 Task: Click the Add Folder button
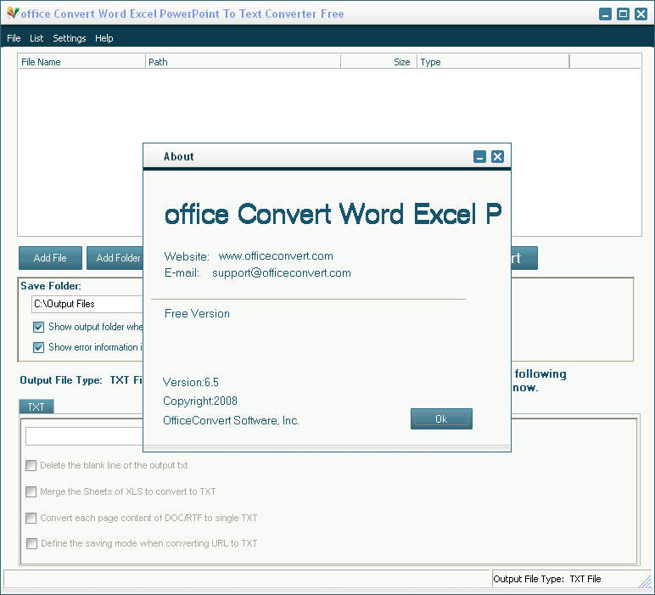(x=115, y=258)
